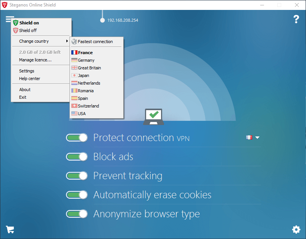Click the Germany flag icon
This screenshot has height=239, width=306.
(x=74, y=60)
